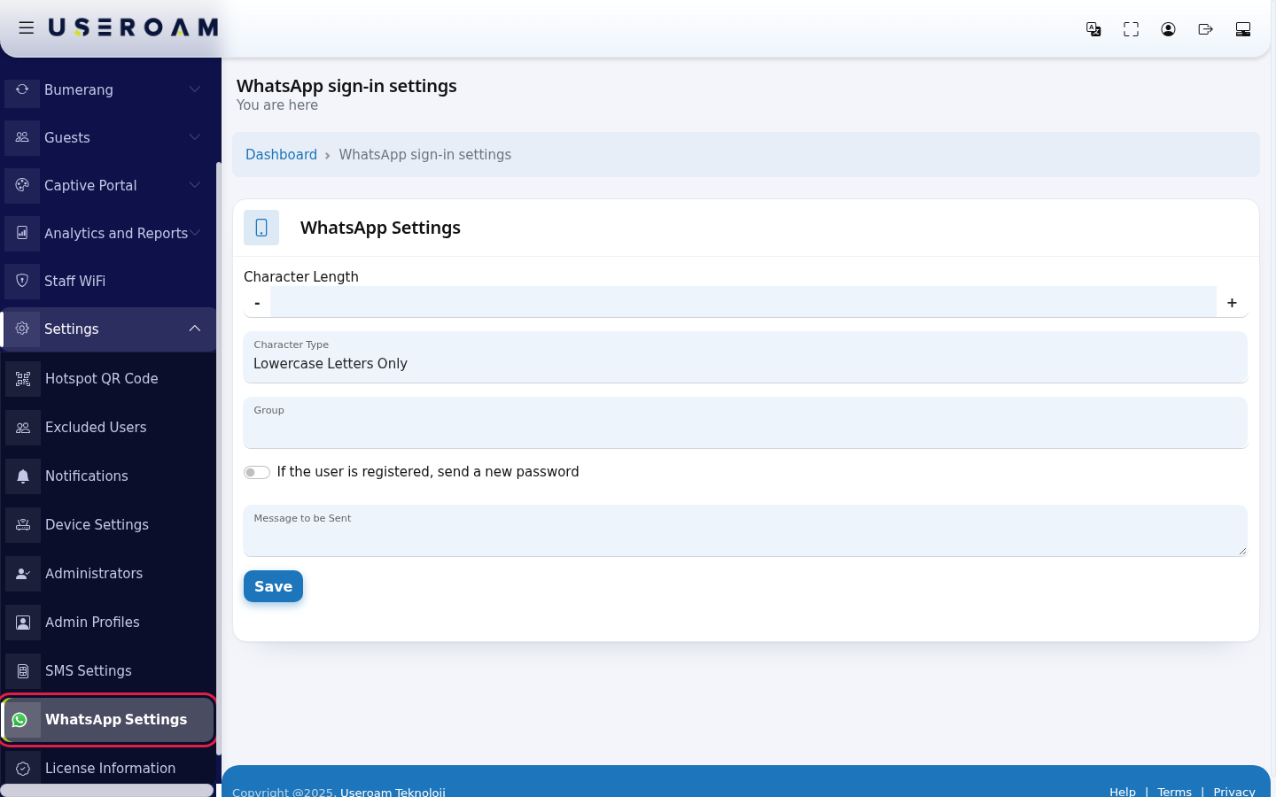
Task: Open the user account profile icon
Action: [1168, 29]
